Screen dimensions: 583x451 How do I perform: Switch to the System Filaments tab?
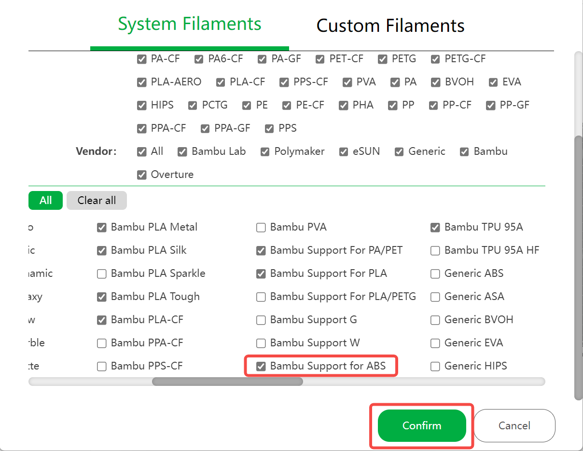pyautogui.click(x=190, y=24)
